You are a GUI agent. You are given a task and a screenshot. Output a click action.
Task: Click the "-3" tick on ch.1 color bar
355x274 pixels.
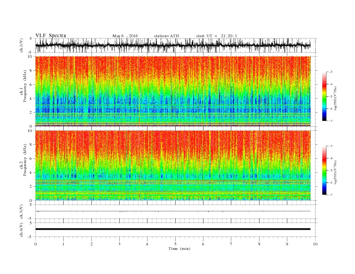(x=330, y=72)
